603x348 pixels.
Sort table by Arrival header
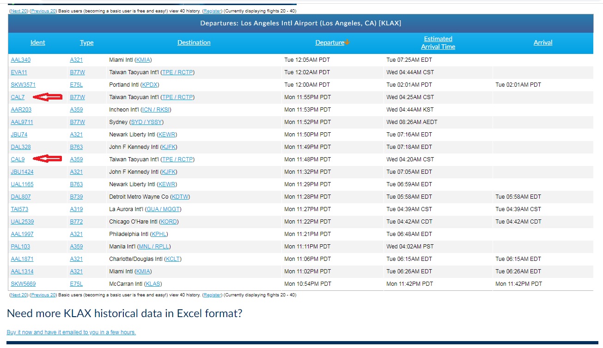pos(543,42)
